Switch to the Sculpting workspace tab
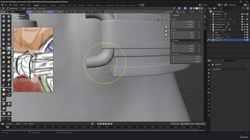 (53, 5)
